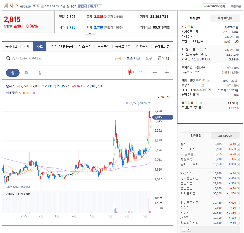Open 하나금융지주 from recent stocks
Image resolution: width=244 pixels, height=233 pixels.
click(189, 203)
